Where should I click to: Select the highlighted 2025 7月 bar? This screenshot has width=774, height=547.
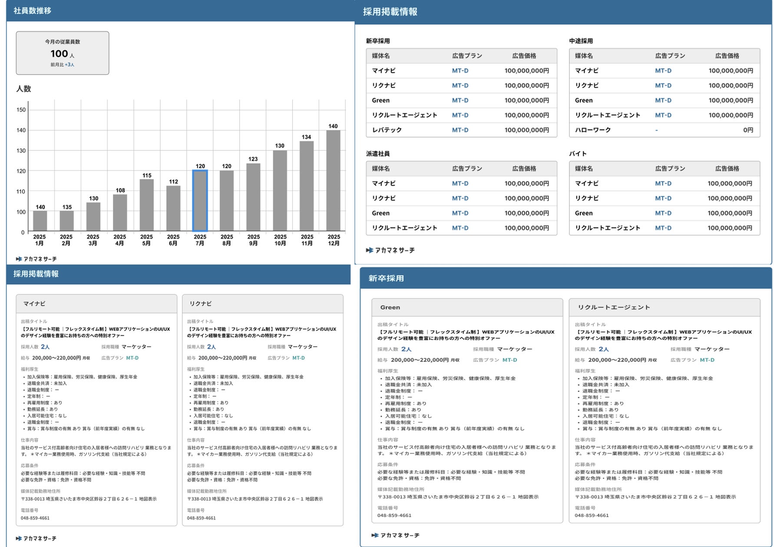(200, 201)
